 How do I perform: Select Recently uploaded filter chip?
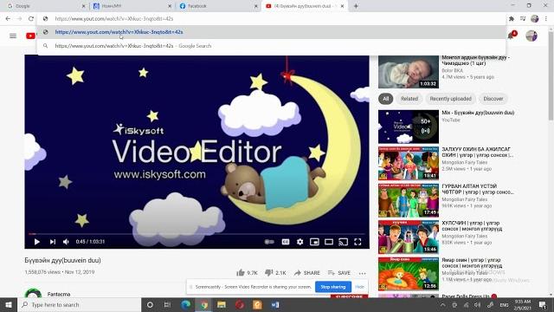(x=450, y=99)
